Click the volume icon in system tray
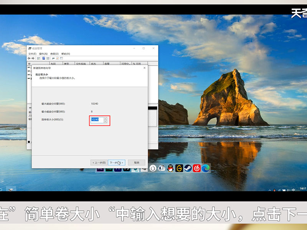 pos(289,190)
